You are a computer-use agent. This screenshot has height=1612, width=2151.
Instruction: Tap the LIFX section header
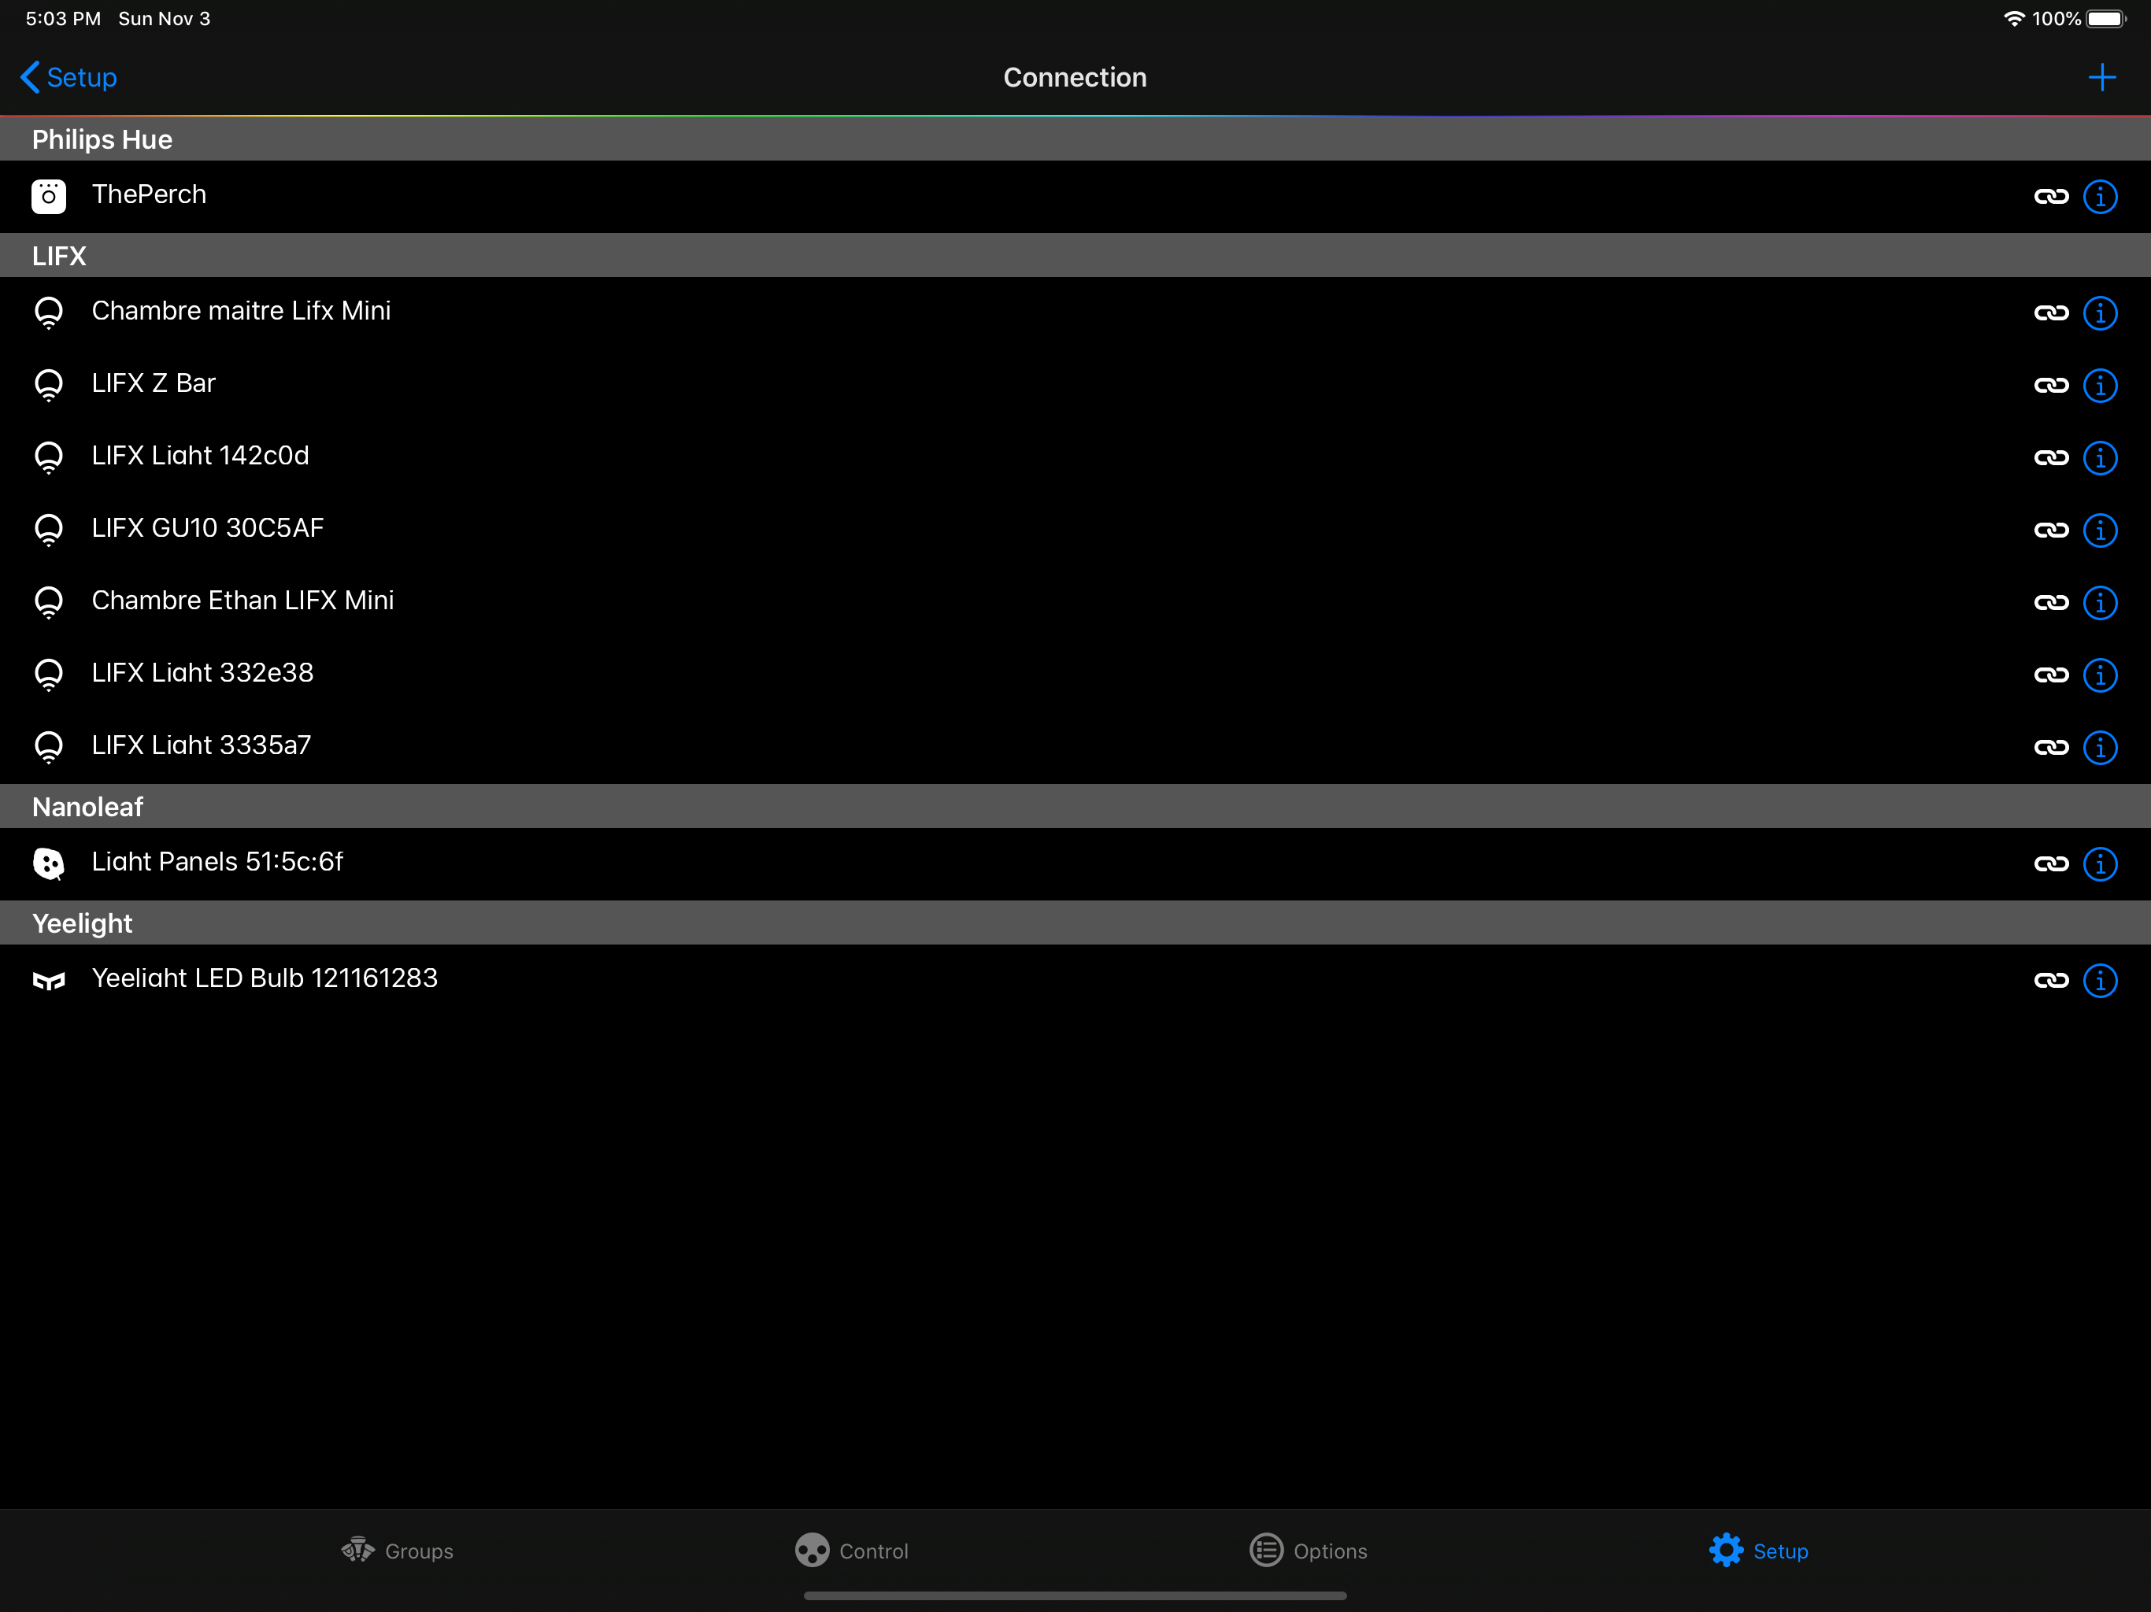point(1075,256)
